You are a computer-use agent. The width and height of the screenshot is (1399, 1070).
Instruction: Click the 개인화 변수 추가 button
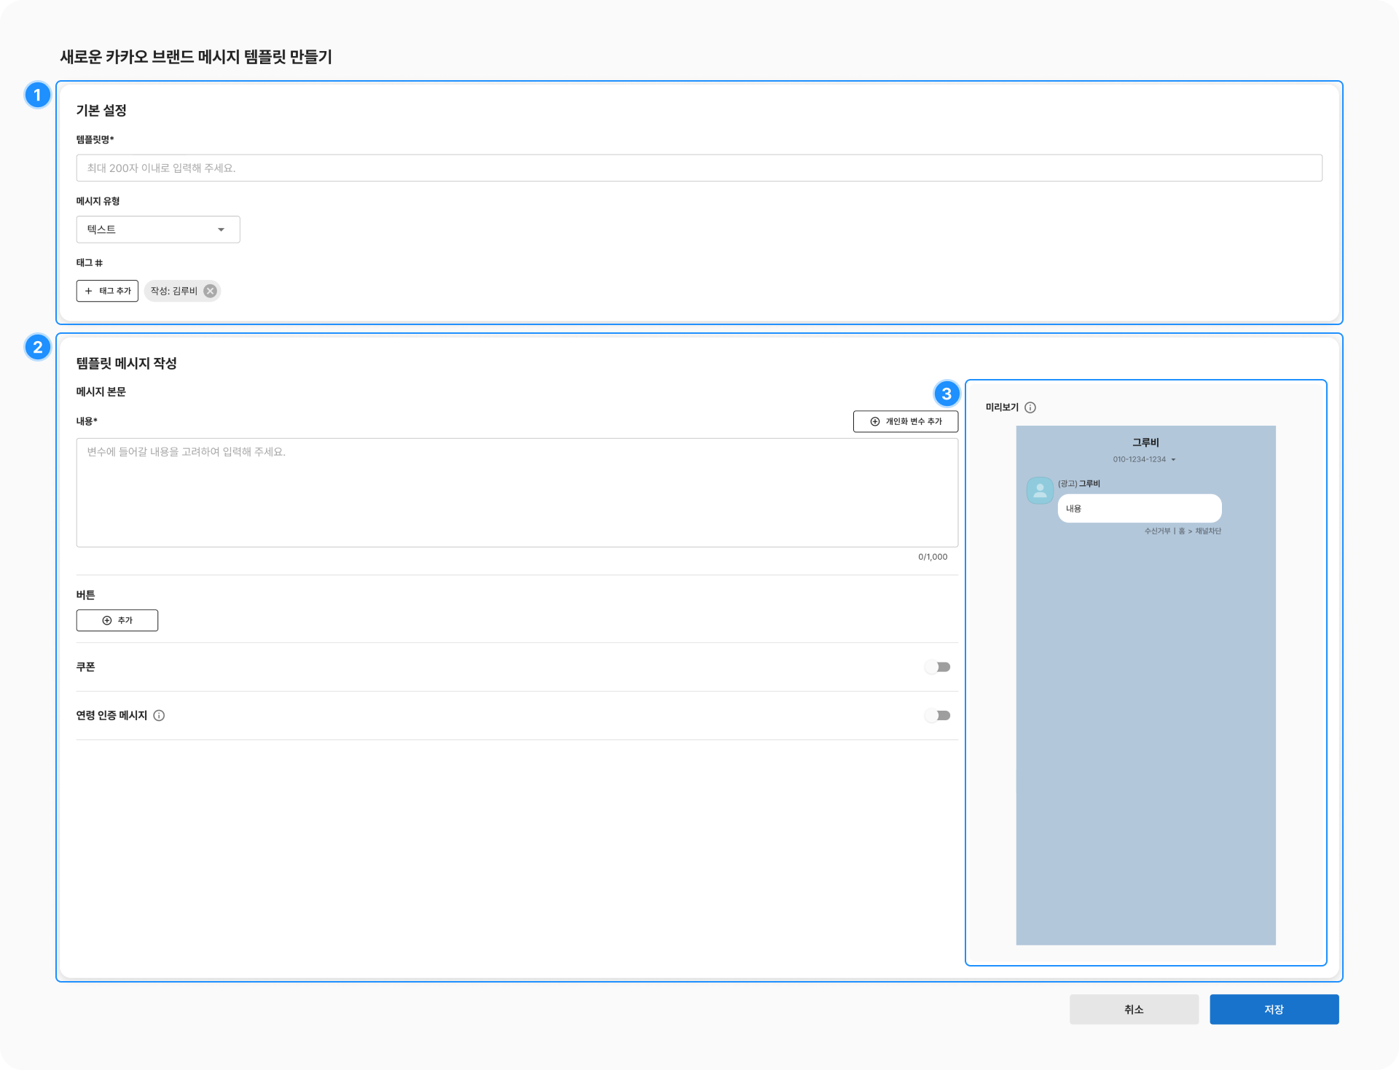click(905, 421)
